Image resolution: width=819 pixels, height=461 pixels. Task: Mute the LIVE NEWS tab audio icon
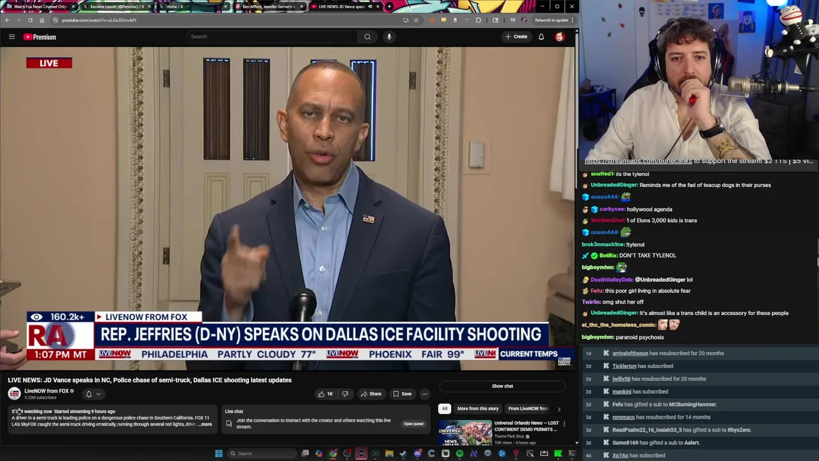coord(370,6)
